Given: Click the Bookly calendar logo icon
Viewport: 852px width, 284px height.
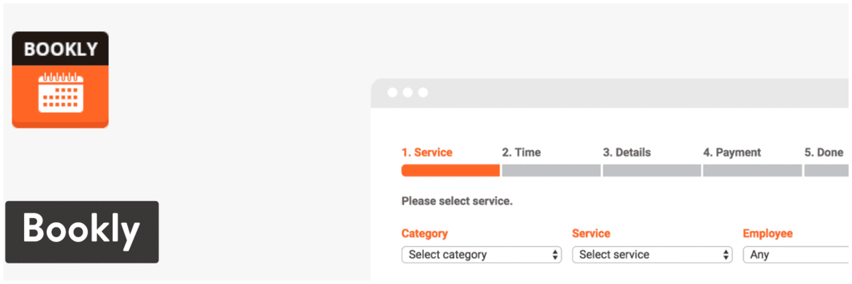Looking at the screenshot, I should (x=60, y=80).
